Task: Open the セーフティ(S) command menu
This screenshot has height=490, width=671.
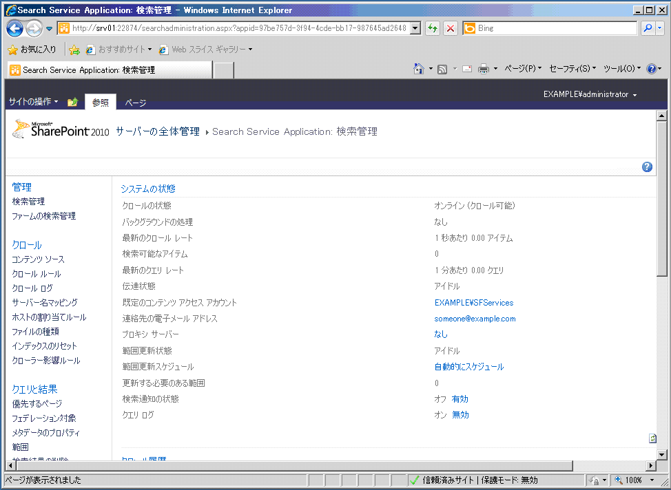Action: click(572, 68)
